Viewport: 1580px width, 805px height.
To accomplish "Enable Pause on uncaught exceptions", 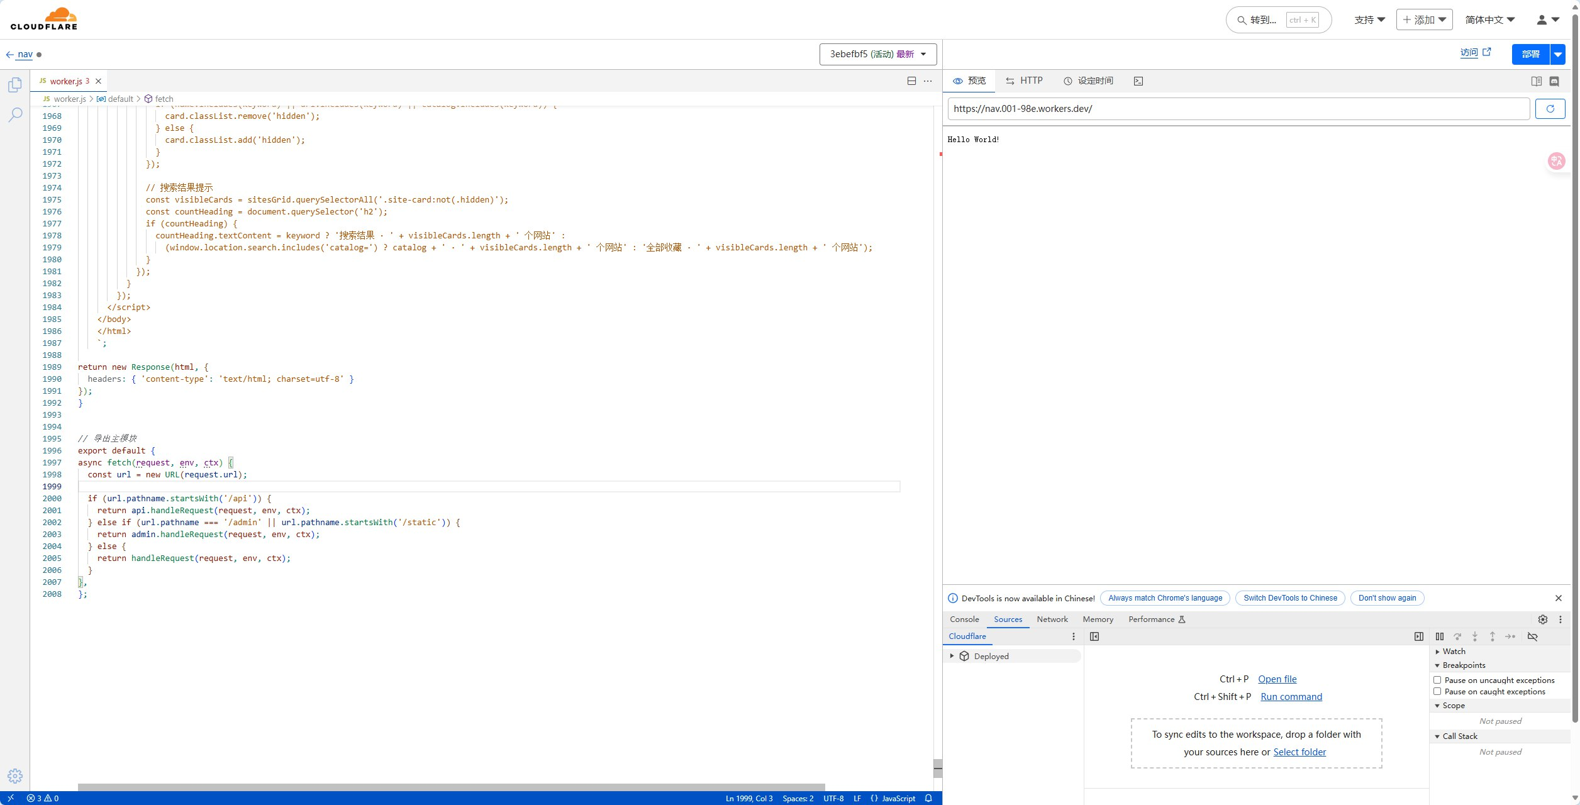I will [1437, 680].
